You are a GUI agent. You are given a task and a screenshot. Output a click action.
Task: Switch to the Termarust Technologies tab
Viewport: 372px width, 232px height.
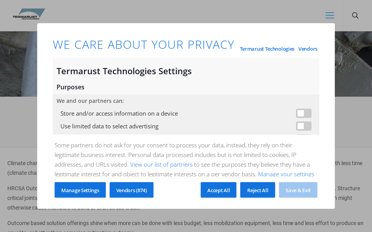click(267, 49)
